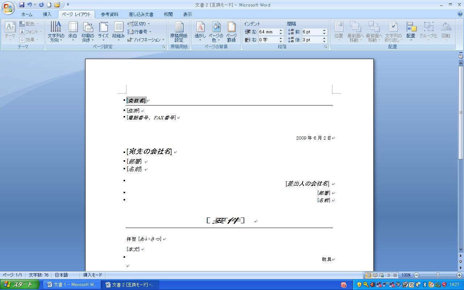Click 日本語 language indicator in status bar
The image size is (464, 290).
point(62,275)
